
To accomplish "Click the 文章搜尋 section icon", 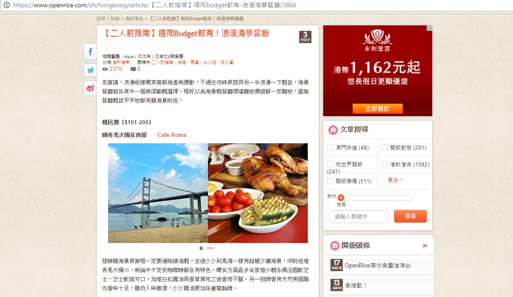I will tap(333, 130).
